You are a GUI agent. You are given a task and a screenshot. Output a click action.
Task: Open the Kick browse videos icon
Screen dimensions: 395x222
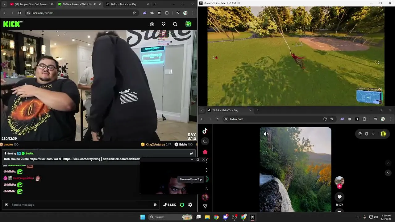[x=152, y=24]
